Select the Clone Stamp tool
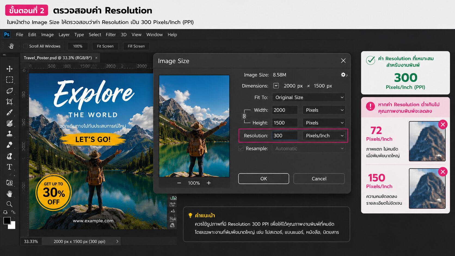The width and height of the screenshot is (455, 256). tap(10, 134)
